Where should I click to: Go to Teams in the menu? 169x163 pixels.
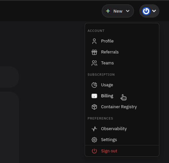122,63
